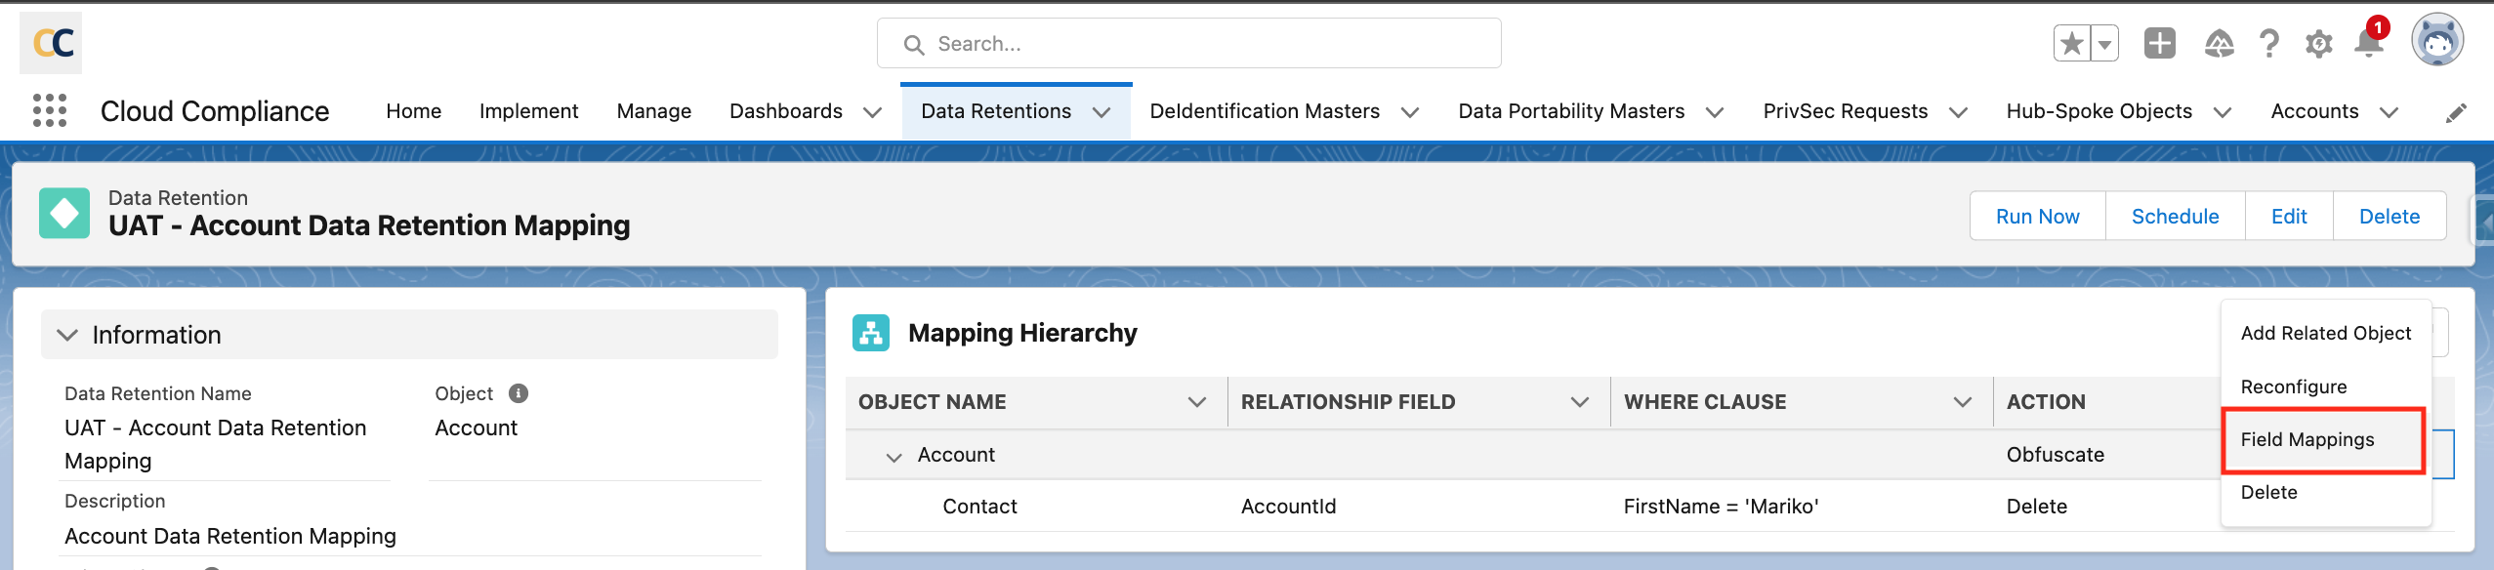This screenshot has width=2494, height=570.
Task: Open the Help question mark icon
Action: 2268,44
